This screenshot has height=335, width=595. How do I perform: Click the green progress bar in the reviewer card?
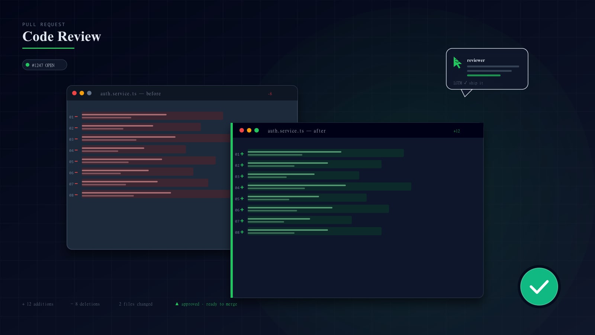pos(483,75)
